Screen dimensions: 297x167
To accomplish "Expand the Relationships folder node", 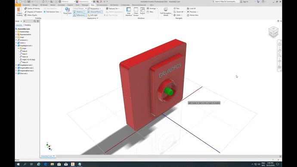I will [16, 32].
